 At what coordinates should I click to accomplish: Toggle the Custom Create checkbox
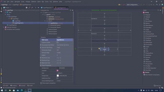[57, 42]
